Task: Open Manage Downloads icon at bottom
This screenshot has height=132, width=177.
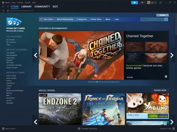Action: click(79, 128)
